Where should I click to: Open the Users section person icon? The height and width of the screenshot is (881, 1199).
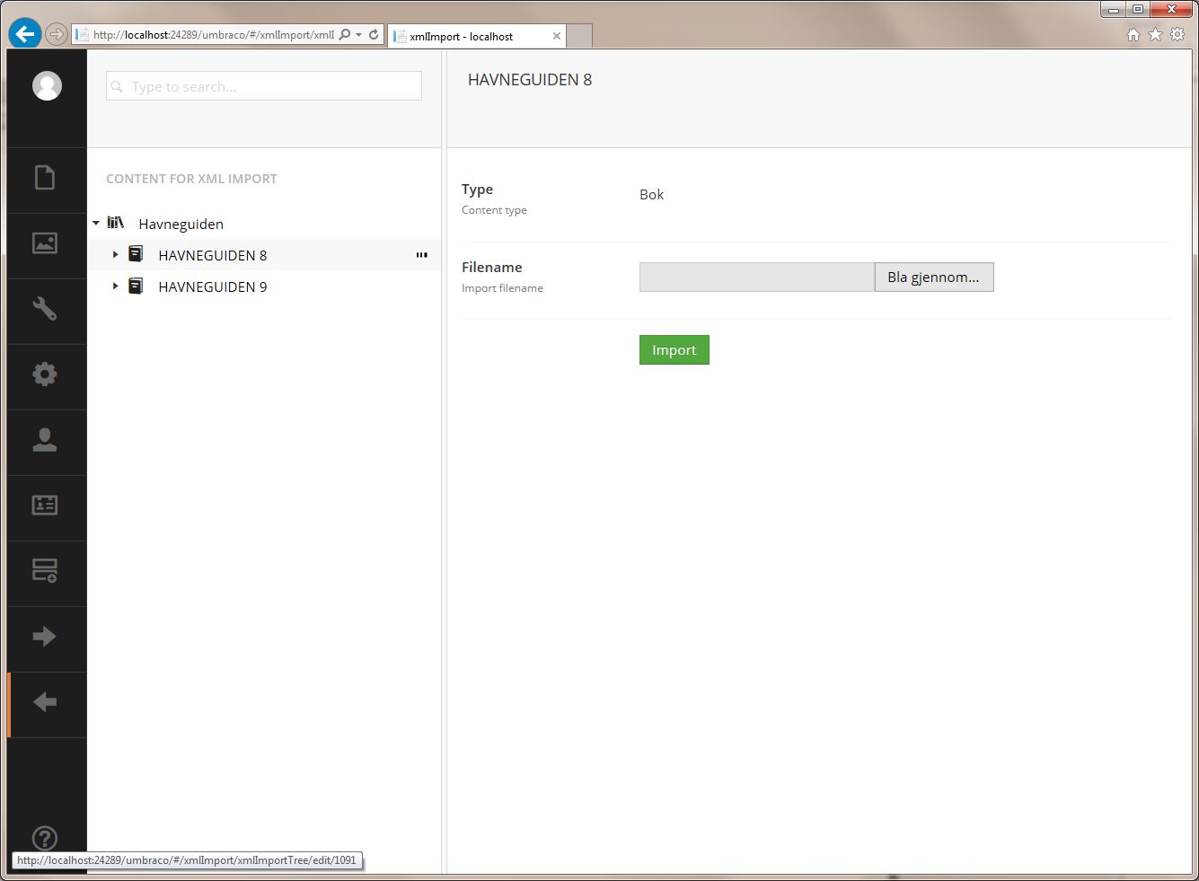point(45,440)
